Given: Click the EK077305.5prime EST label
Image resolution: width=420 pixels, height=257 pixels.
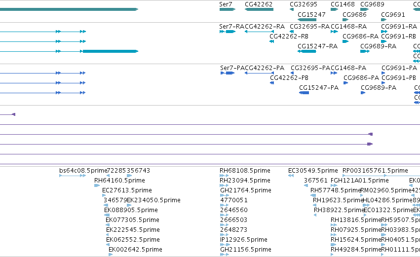Looking at the screenshot, I should coord(132,220).
